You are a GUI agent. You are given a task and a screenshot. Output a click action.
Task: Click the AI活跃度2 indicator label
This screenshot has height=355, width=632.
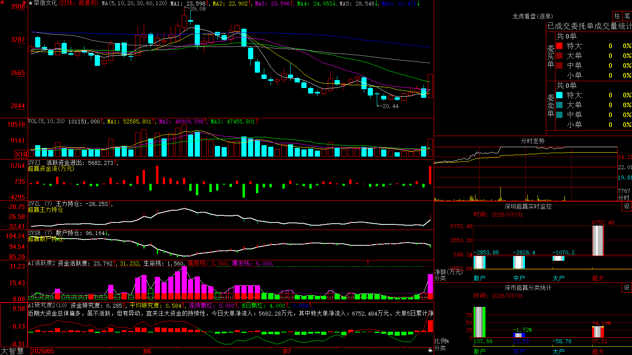42,263
